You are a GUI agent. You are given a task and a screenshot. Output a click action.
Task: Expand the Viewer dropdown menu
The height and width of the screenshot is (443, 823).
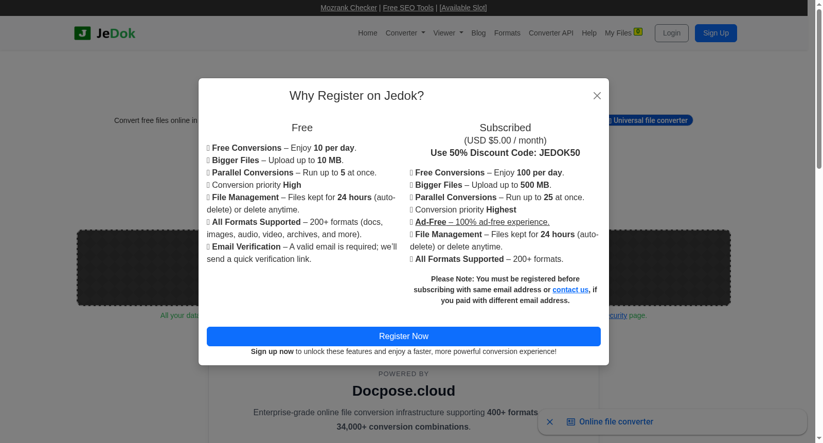point(448,33)
